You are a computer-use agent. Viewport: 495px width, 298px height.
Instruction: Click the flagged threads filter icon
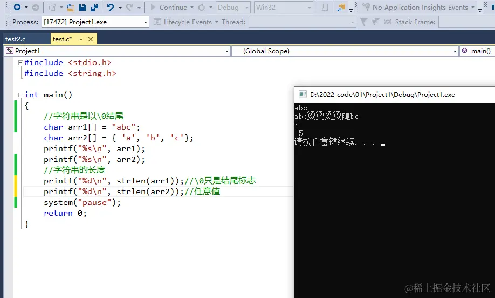coord(375,22)
